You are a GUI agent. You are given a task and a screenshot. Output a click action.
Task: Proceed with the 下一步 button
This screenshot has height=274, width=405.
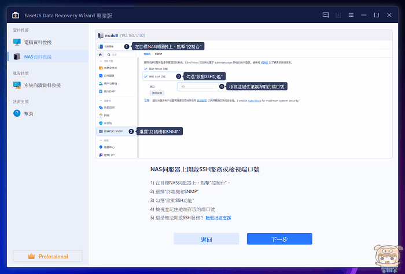(x=279, y=239)
